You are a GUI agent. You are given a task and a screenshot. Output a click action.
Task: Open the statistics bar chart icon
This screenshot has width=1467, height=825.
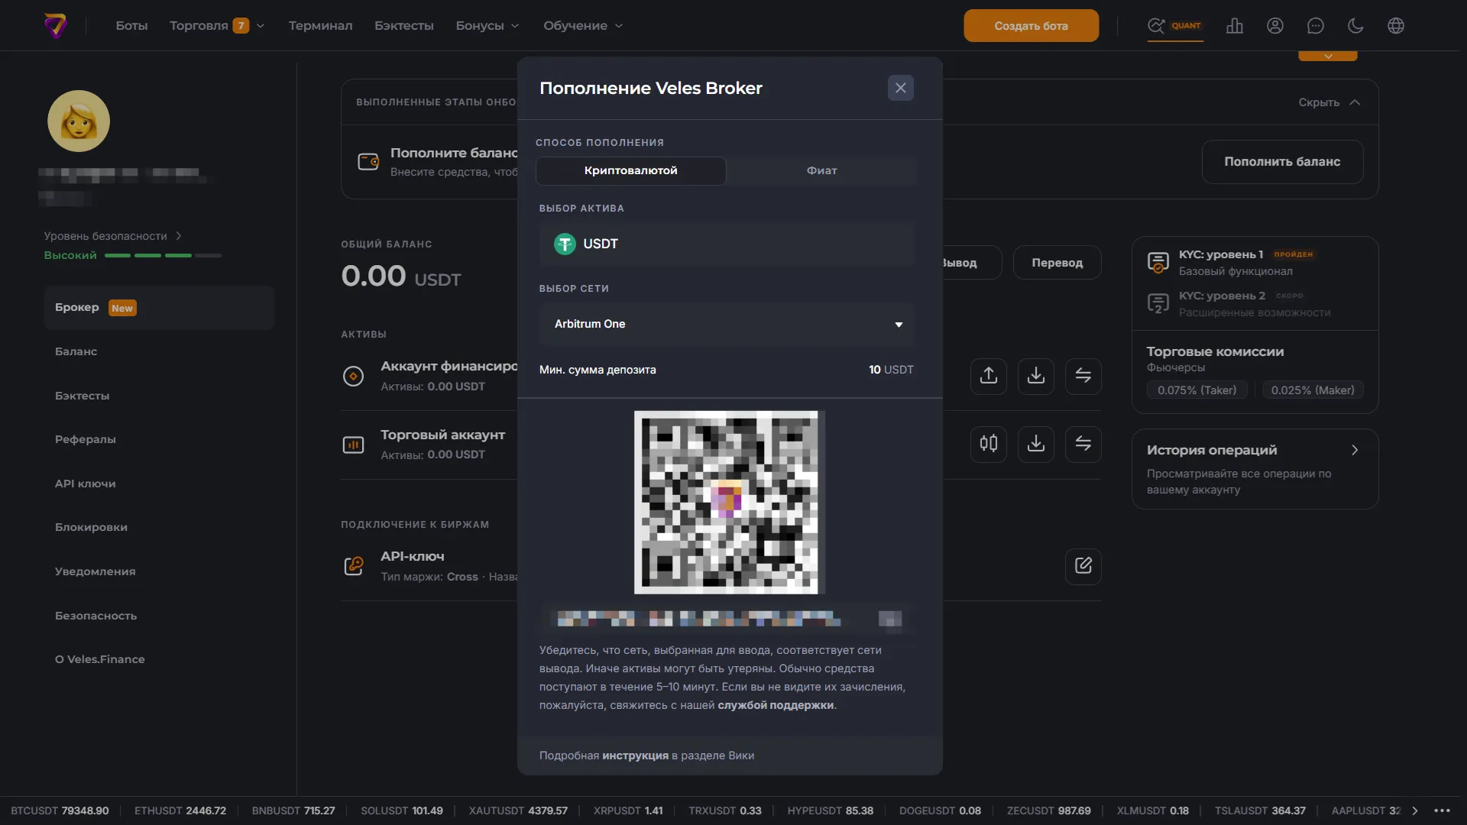(x=1235, y=26)
